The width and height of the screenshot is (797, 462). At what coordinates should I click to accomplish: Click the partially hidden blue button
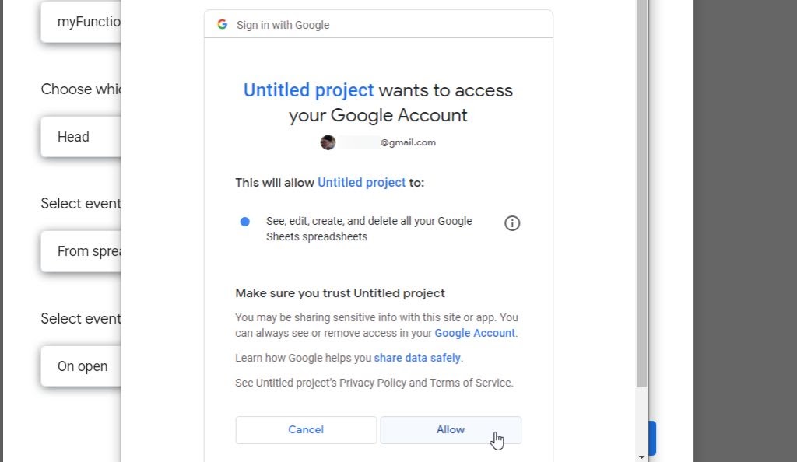[x=652, y=439]
